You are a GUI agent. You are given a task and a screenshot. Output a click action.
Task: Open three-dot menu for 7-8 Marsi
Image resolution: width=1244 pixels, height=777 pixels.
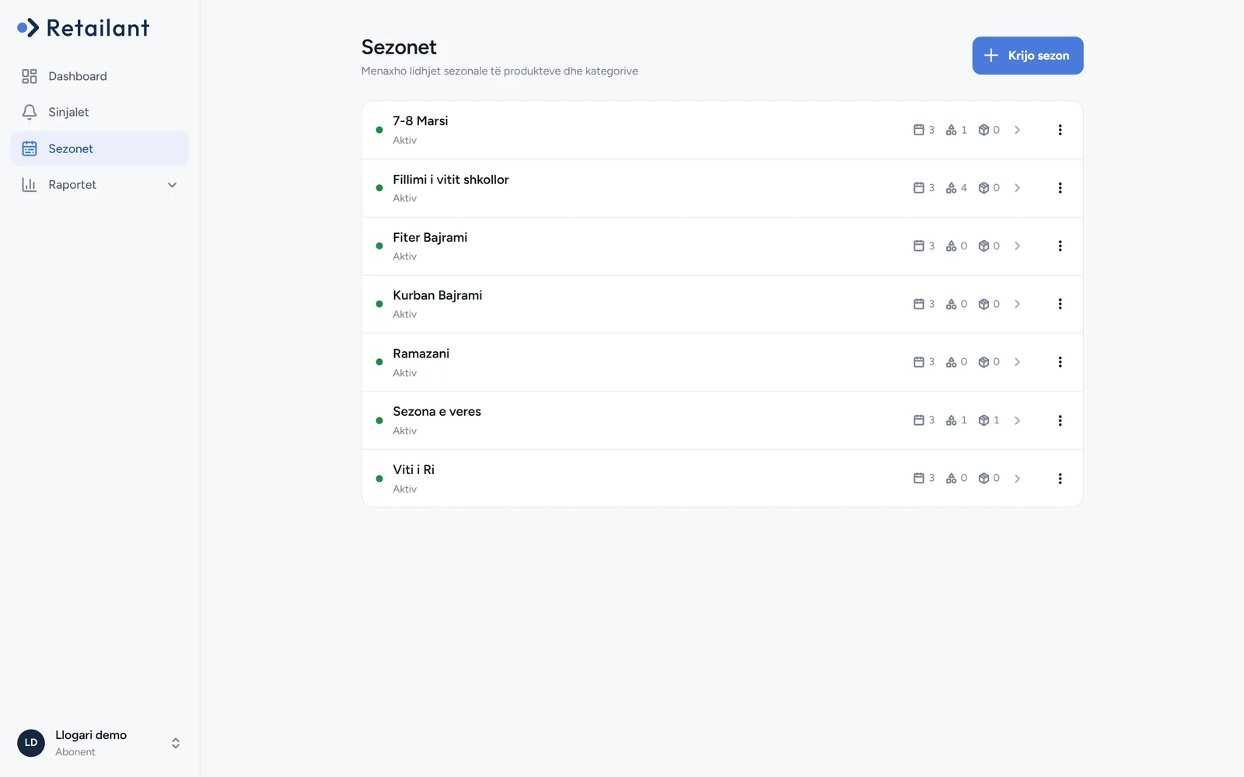tap(1060, 130)
